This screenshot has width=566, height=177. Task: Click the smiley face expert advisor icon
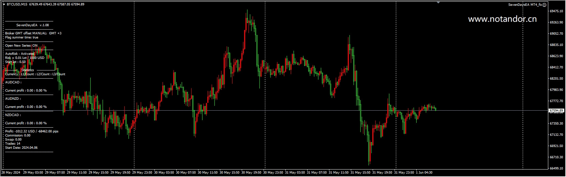click(x=545, y=5)
